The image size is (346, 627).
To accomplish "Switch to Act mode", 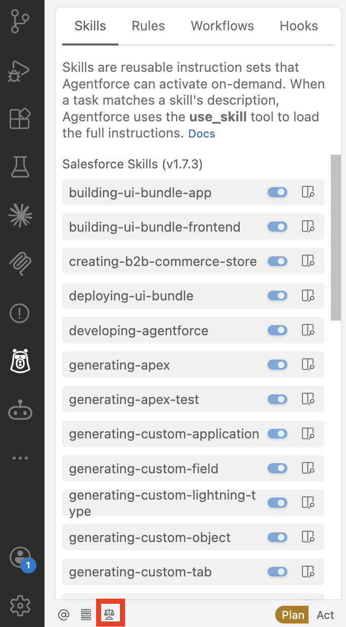I will (x=325, y=615).
